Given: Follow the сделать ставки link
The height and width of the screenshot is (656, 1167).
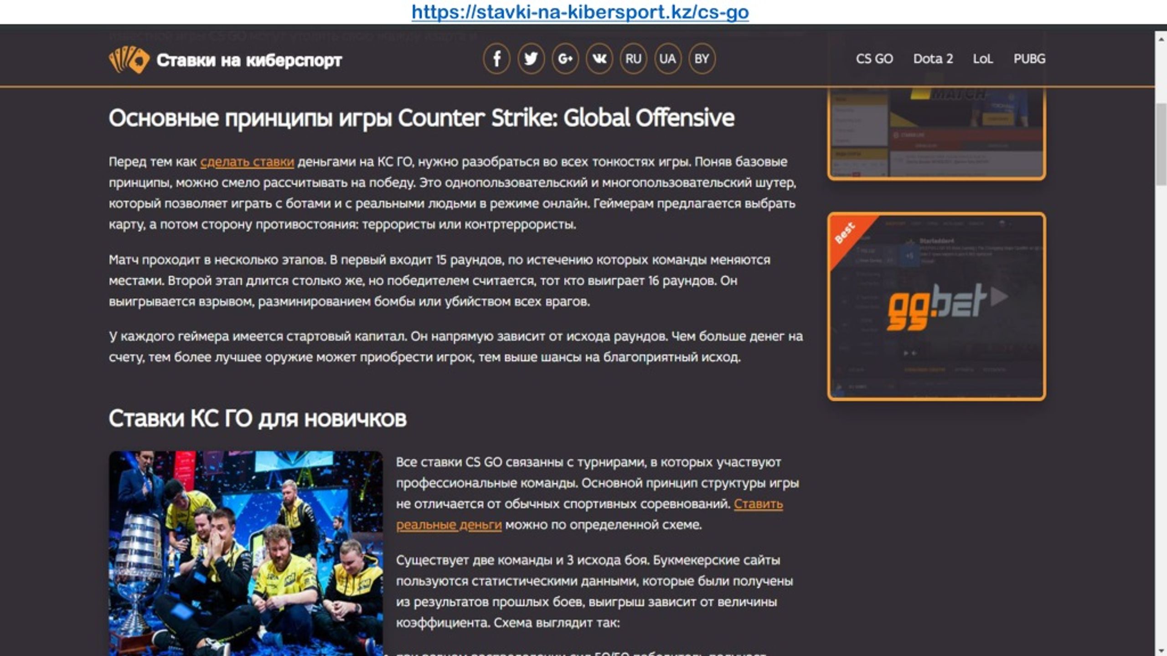Looking at the screenshot, I should coord(247,162).
